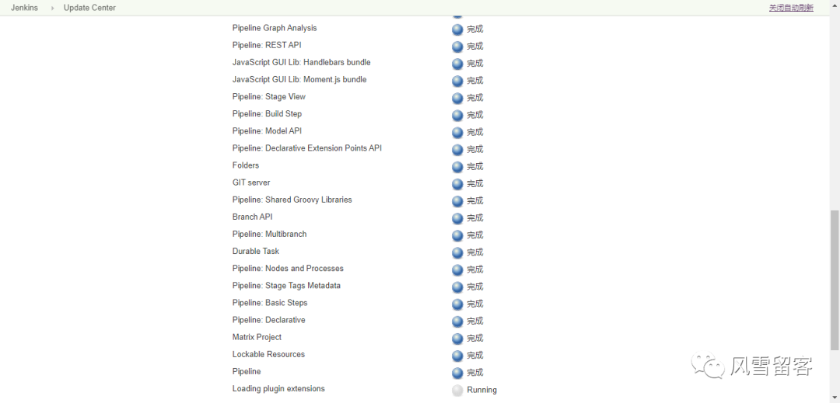Click status ball for Lockable Resources

click(x=457, y=356)
